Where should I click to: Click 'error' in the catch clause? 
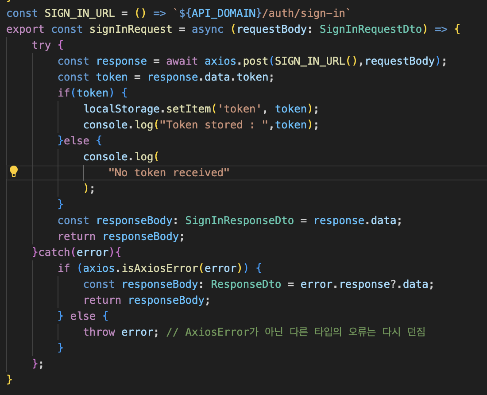tap(93, 252)
